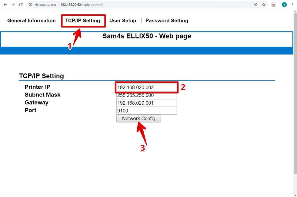Switch to the TCP/IP Setting tab
The width and height of the screenshot is (297, 197).
click(82, 21)
